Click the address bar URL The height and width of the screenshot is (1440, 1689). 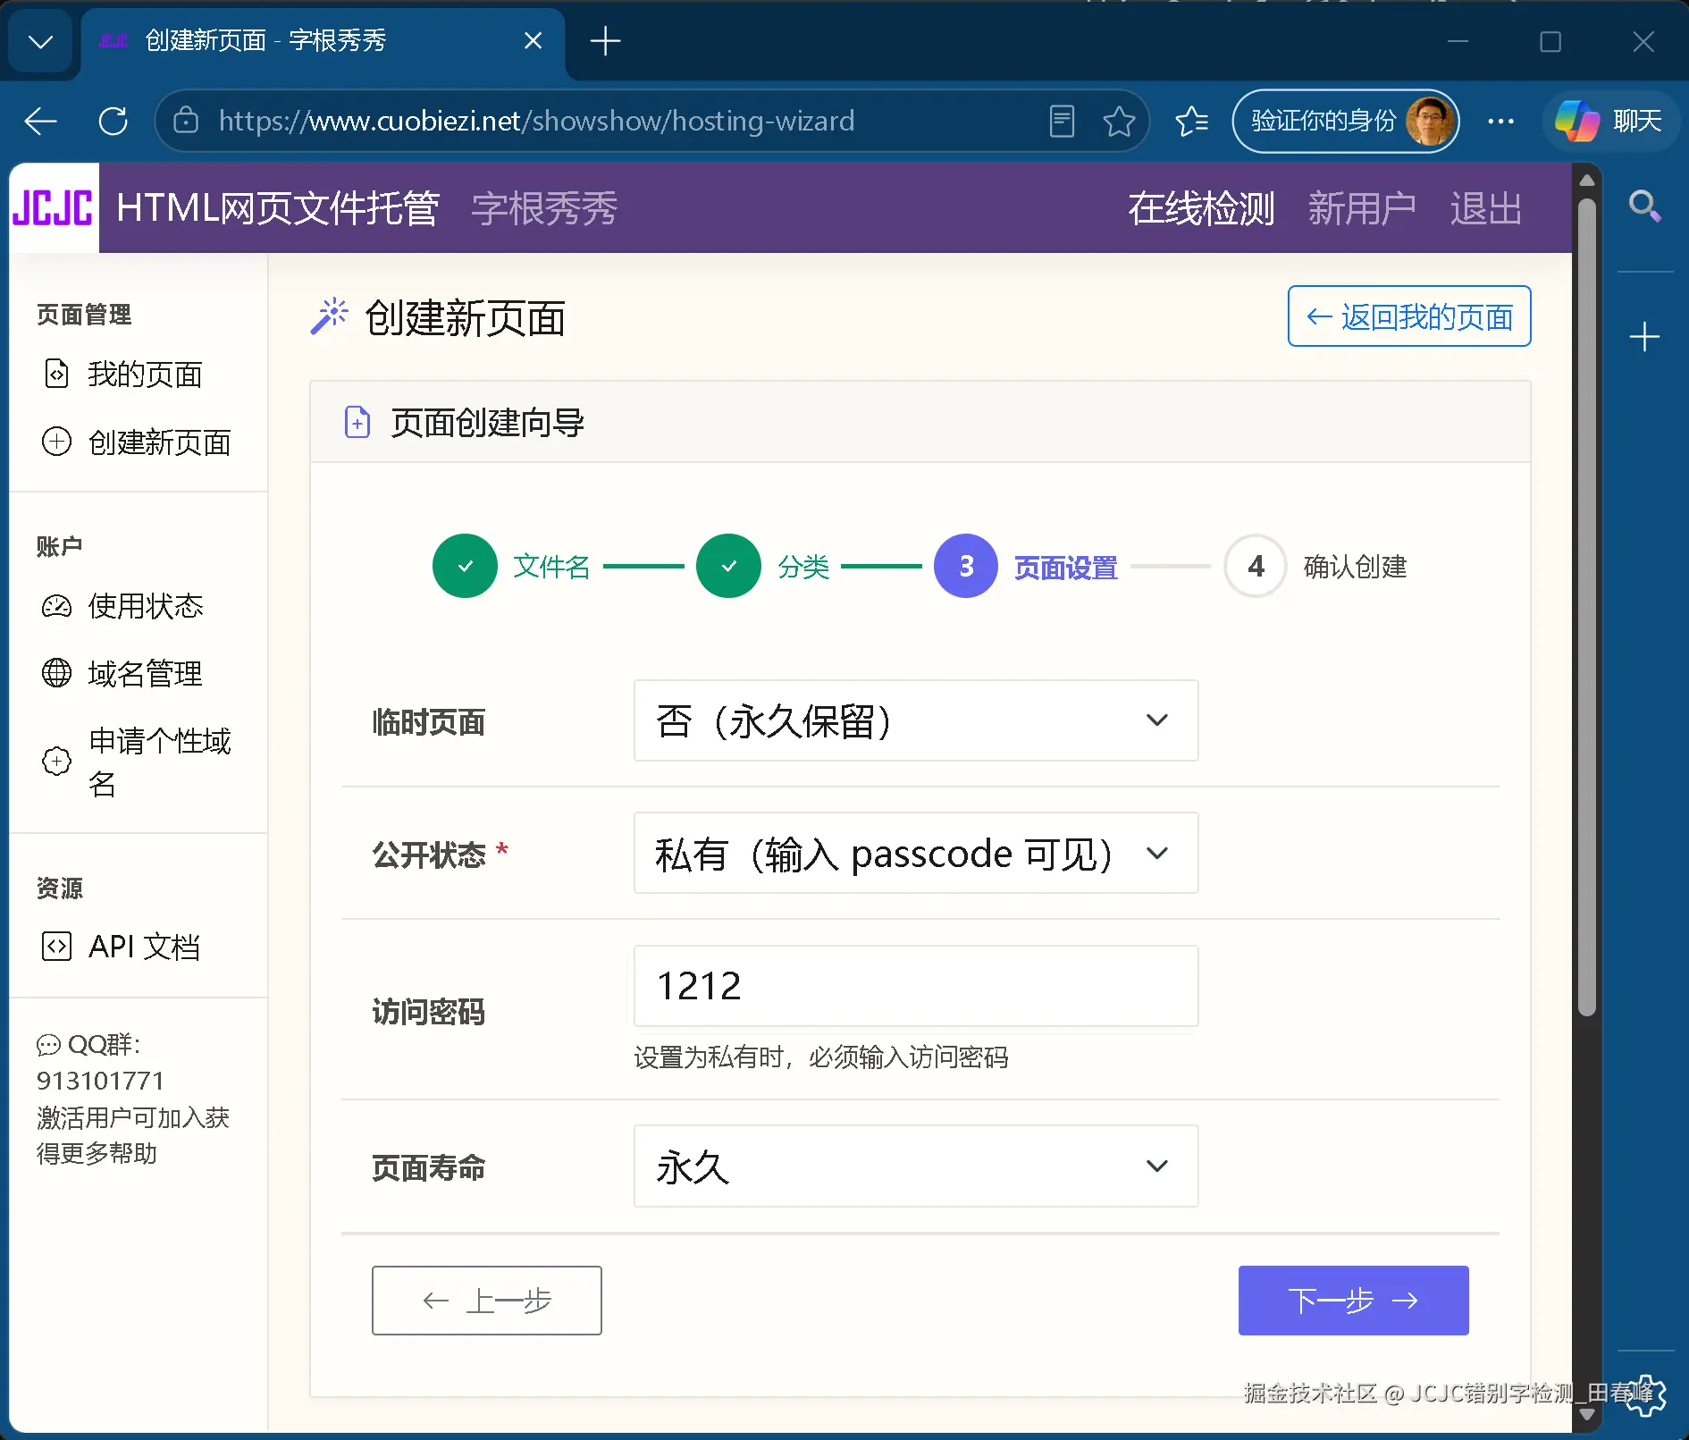pos(536,121)
